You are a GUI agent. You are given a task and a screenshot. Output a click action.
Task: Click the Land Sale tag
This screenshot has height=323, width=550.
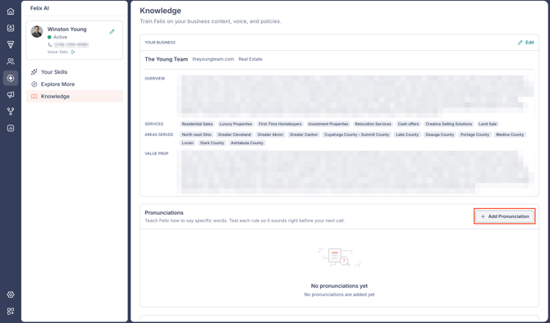click(488, 124)
